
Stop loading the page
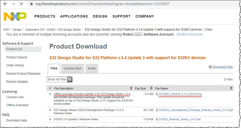(x=21, y=4)
